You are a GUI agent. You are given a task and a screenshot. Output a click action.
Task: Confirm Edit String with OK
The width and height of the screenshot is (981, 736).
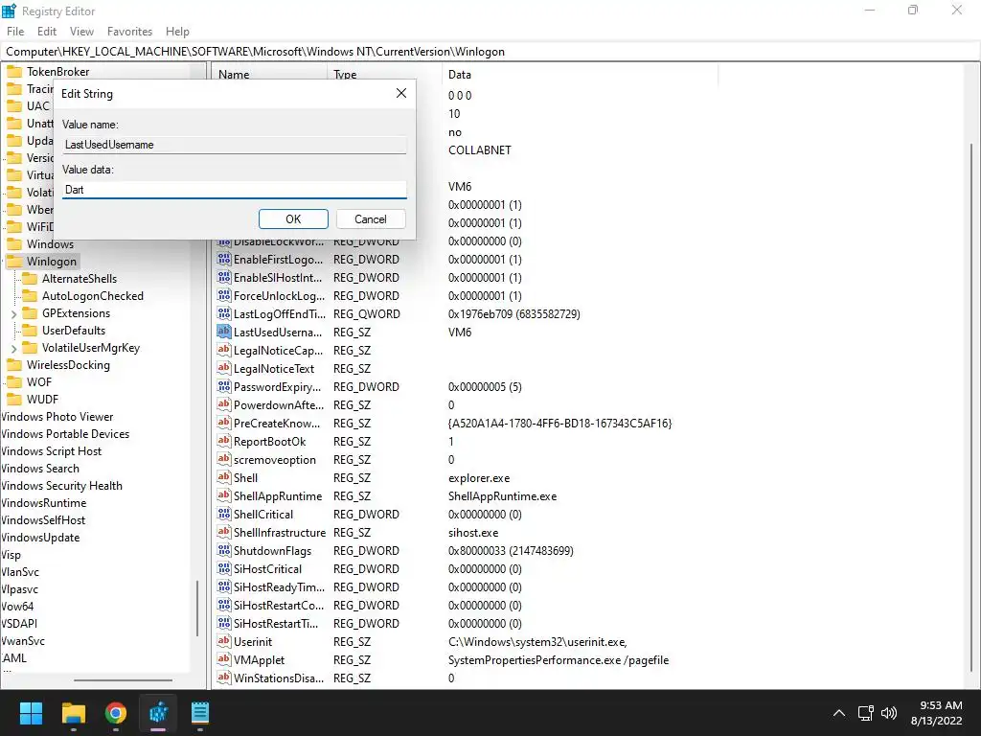coord(293,219)
